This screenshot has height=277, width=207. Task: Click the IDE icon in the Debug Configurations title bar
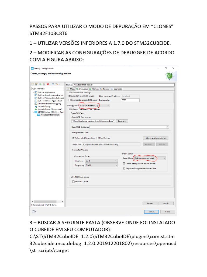tap(32, 68)
